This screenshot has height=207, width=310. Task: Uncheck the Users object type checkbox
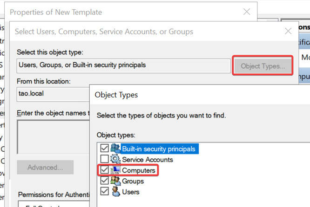(104, 192)
